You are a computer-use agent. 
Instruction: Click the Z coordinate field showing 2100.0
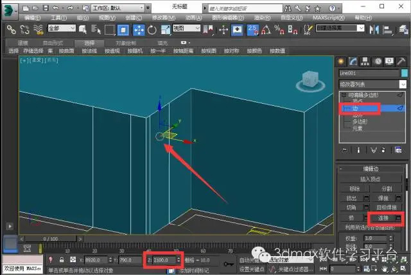(x=165, y=260)
